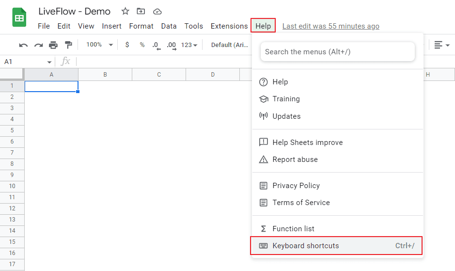Select row 1 header

(x=12, y=86)
